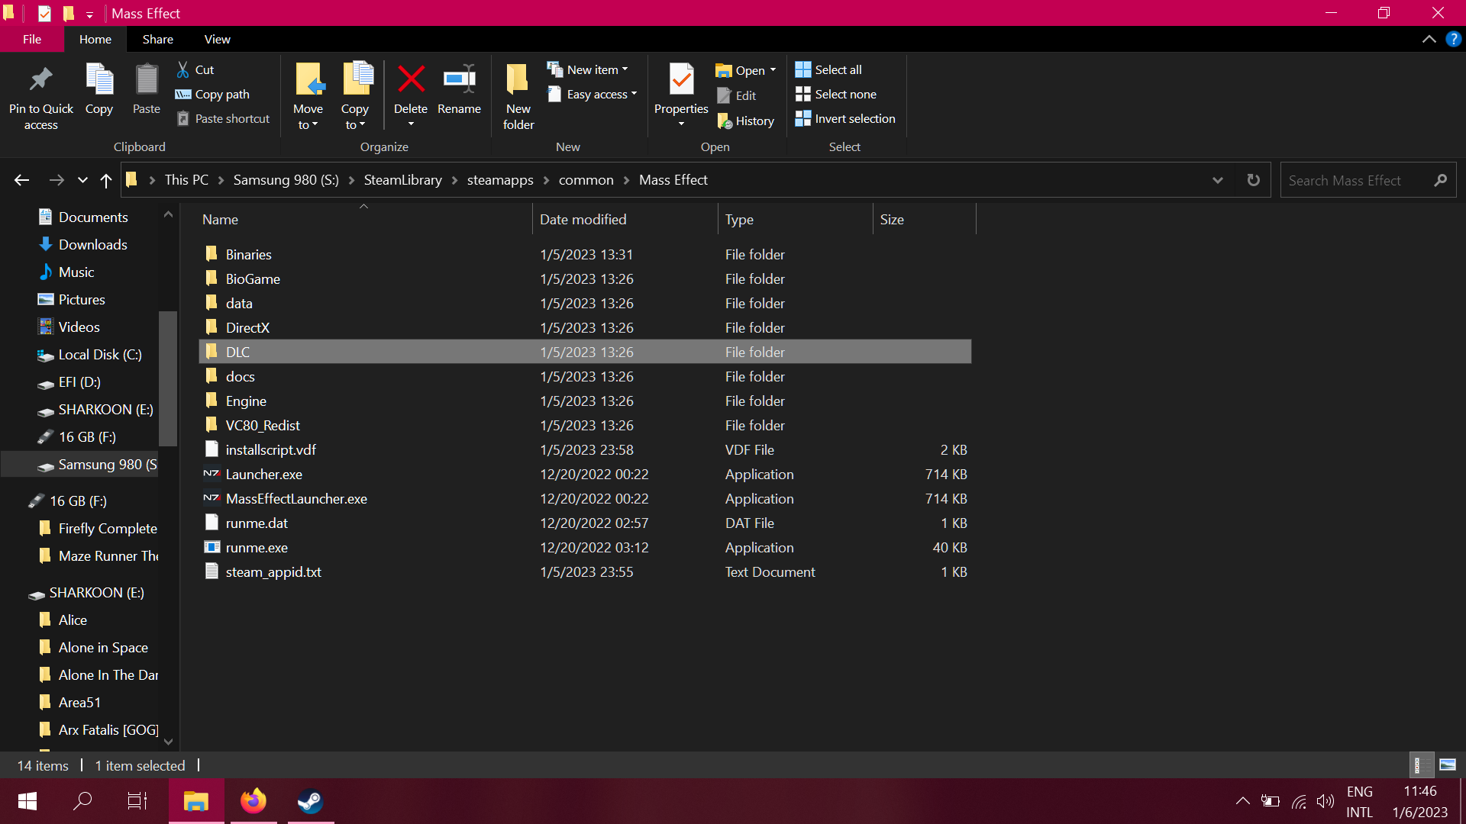Open the File menu
Viewport: 1466px width, 824px height.
[x=32, y=39]
